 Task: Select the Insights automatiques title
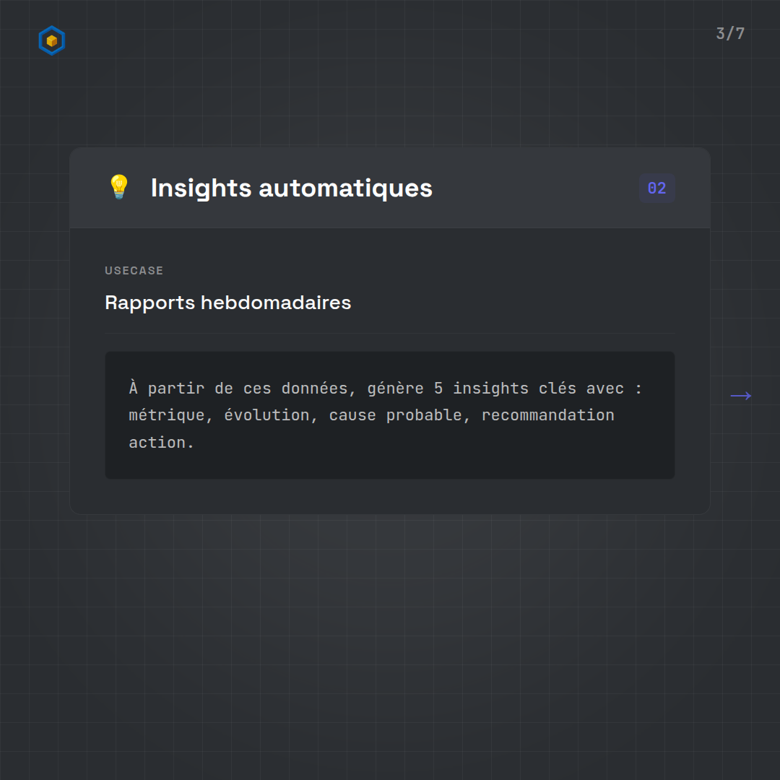(291, 188)
